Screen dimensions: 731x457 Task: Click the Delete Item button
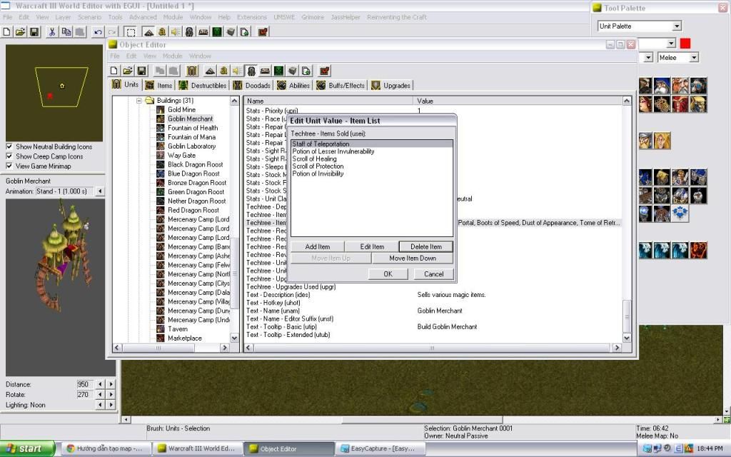pyautogui.click(x=426, y=246)
